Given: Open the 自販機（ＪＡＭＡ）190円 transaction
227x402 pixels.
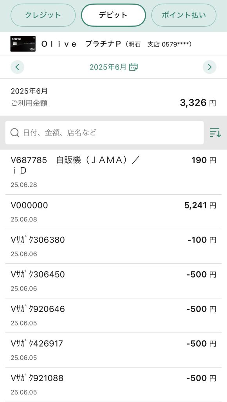Looking at the screenshot, I should (x=113, y=172).
